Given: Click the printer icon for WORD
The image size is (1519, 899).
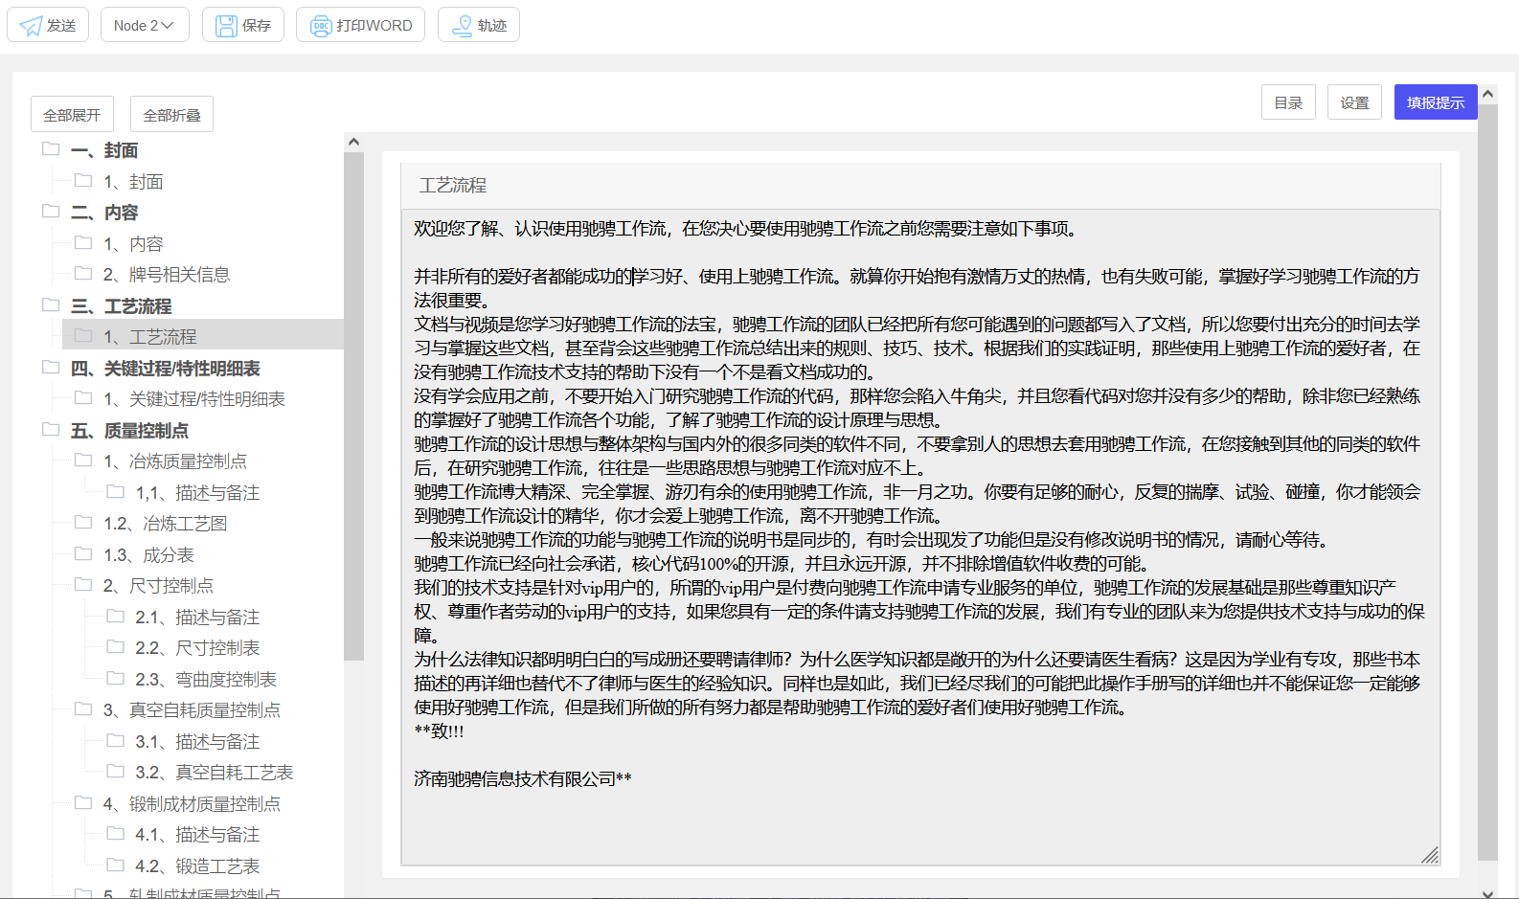Looking at the screenshot, I should [x=321, y=26].
